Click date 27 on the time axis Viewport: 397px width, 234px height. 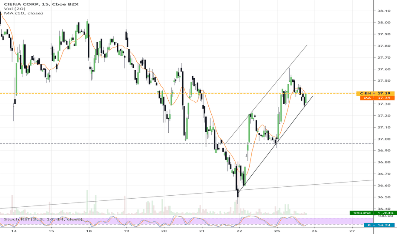352,231
